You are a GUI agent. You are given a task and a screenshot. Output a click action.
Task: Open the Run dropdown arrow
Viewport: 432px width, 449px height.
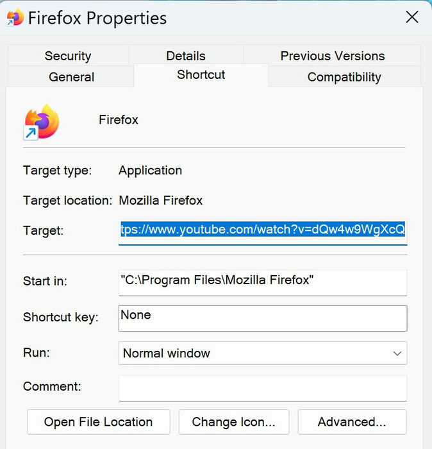(397, 353)
